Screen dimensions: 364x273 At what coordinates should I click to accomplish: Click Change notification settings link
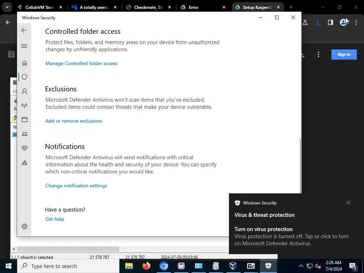76,186
